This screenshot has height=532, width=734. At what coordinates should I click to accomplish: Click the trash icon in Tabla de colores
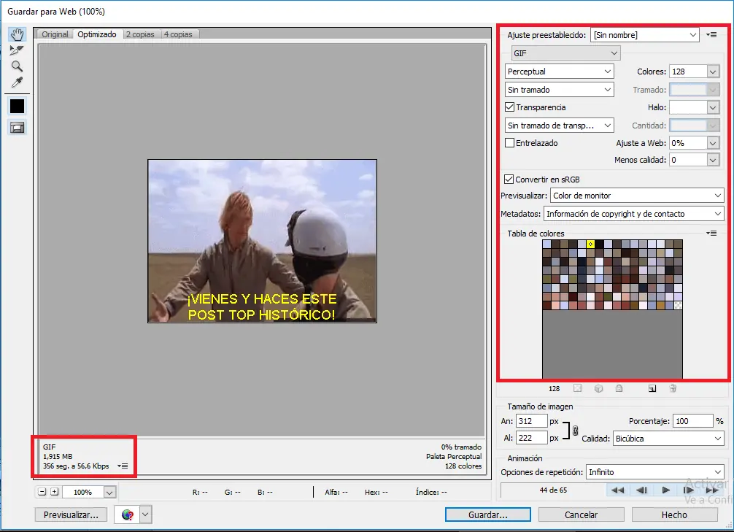(672, 388)
